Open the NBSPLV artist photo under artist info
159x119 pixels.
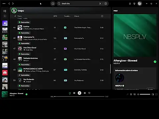pyautogui.click(x=120, y=78)
